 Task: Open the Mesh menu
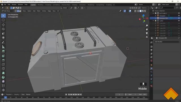point(39,11)
